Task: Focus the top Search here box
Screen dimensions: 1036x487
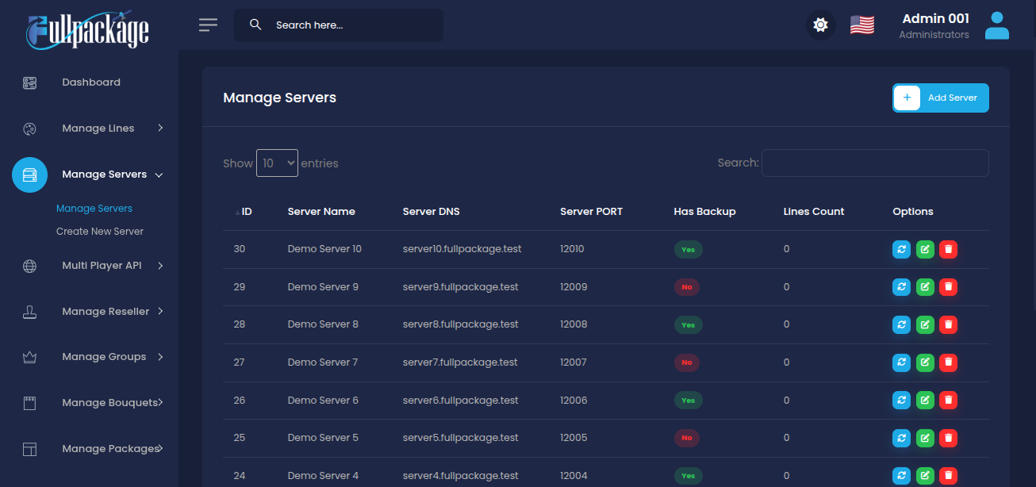Action: pos(339,25)
